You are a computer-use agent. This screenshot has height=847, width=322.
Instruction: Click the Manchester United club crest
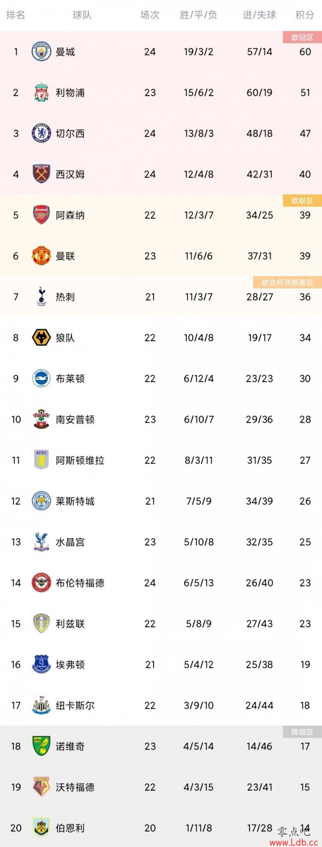pos(42,256)
